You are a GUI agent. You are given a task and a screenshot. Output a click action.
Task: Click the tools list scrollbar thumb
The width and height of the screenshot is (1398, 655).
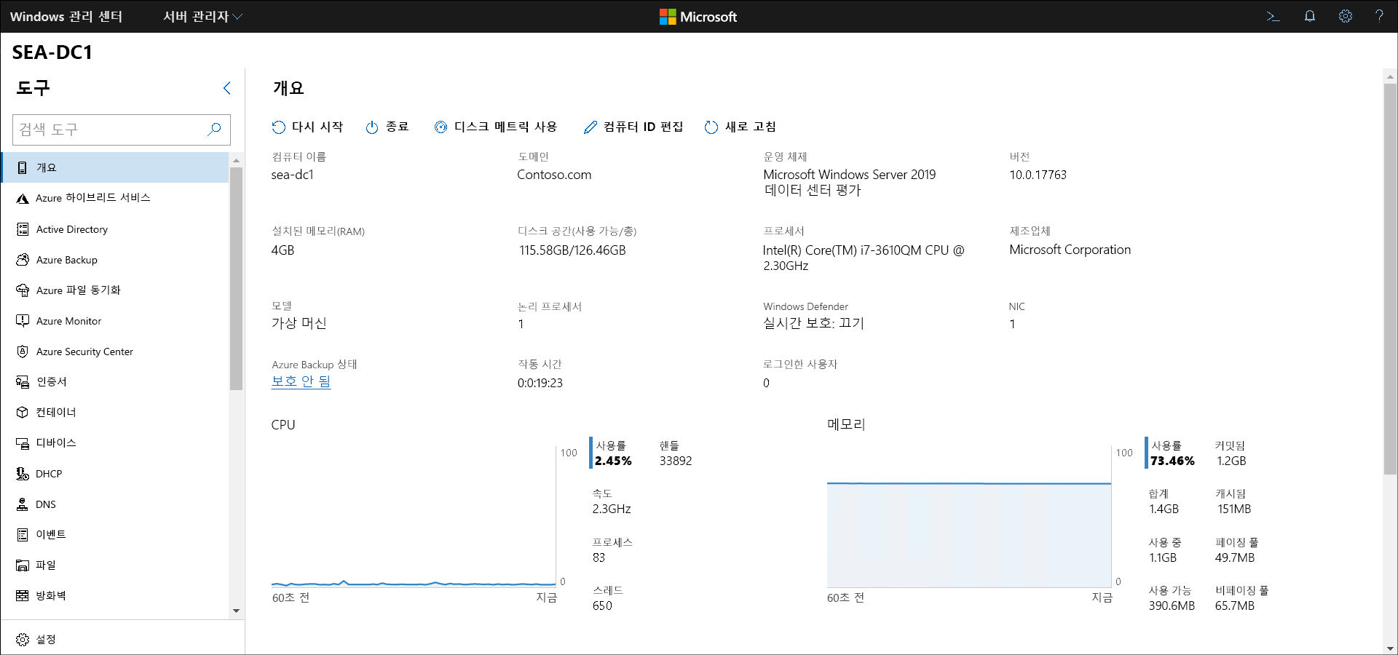pyautogui.click(x=236, y=279)
